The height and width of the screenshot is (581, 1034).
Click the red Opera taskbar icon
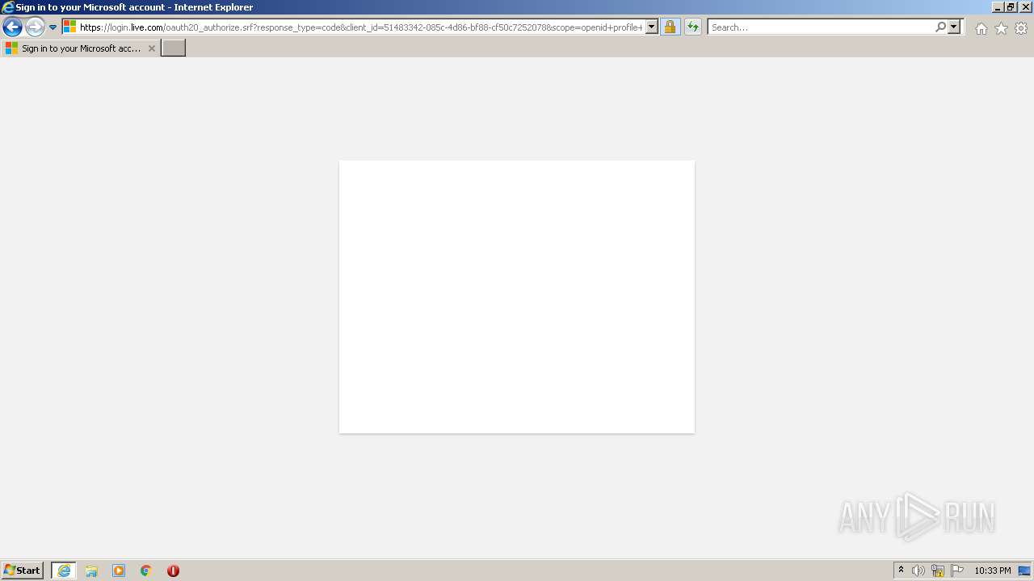(x=173, y=571)
